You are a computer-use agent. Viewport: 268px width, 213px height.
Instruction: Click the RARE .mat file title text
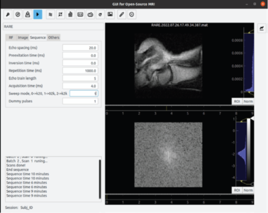[x=179, y=25]
